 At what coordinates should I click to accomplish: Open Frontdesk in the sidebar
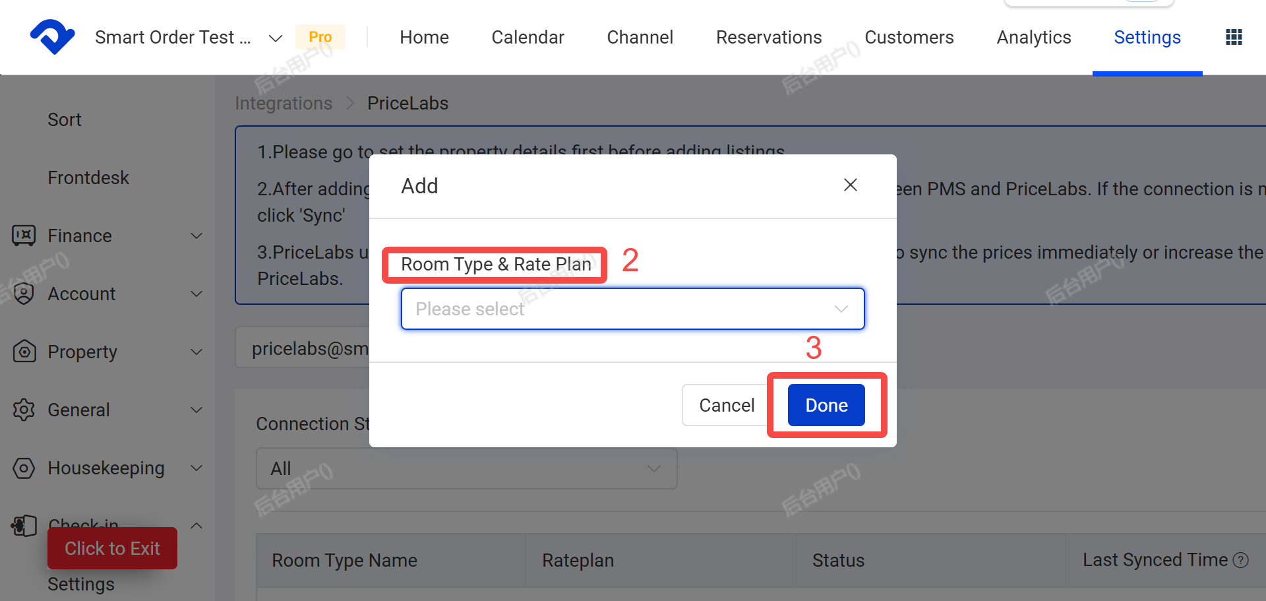pos(88,177)
